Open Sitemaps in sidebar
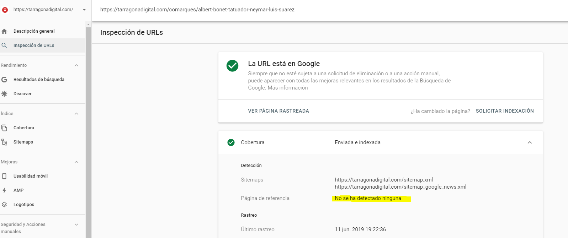 (23, 142)
